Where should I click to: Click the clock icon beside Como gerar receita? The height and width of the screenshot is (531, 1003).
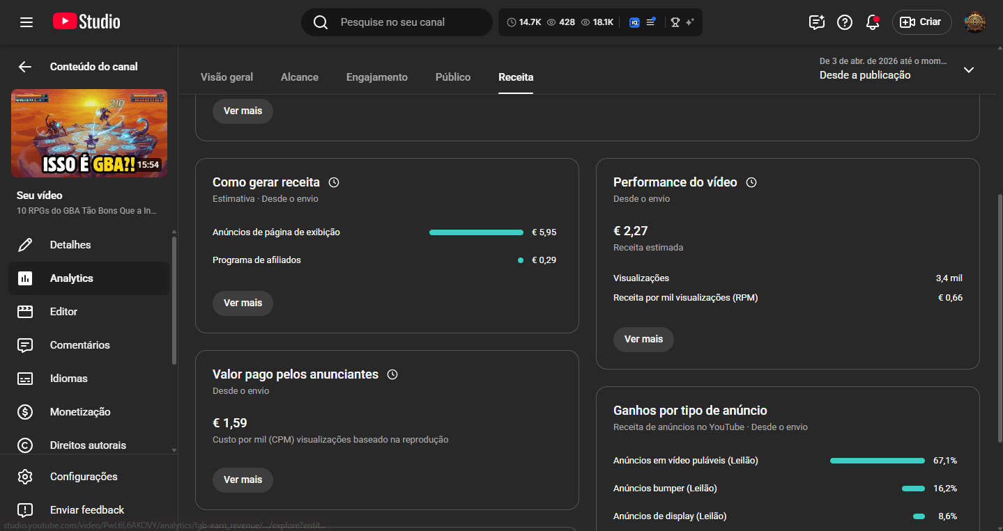tap(334, 182)
